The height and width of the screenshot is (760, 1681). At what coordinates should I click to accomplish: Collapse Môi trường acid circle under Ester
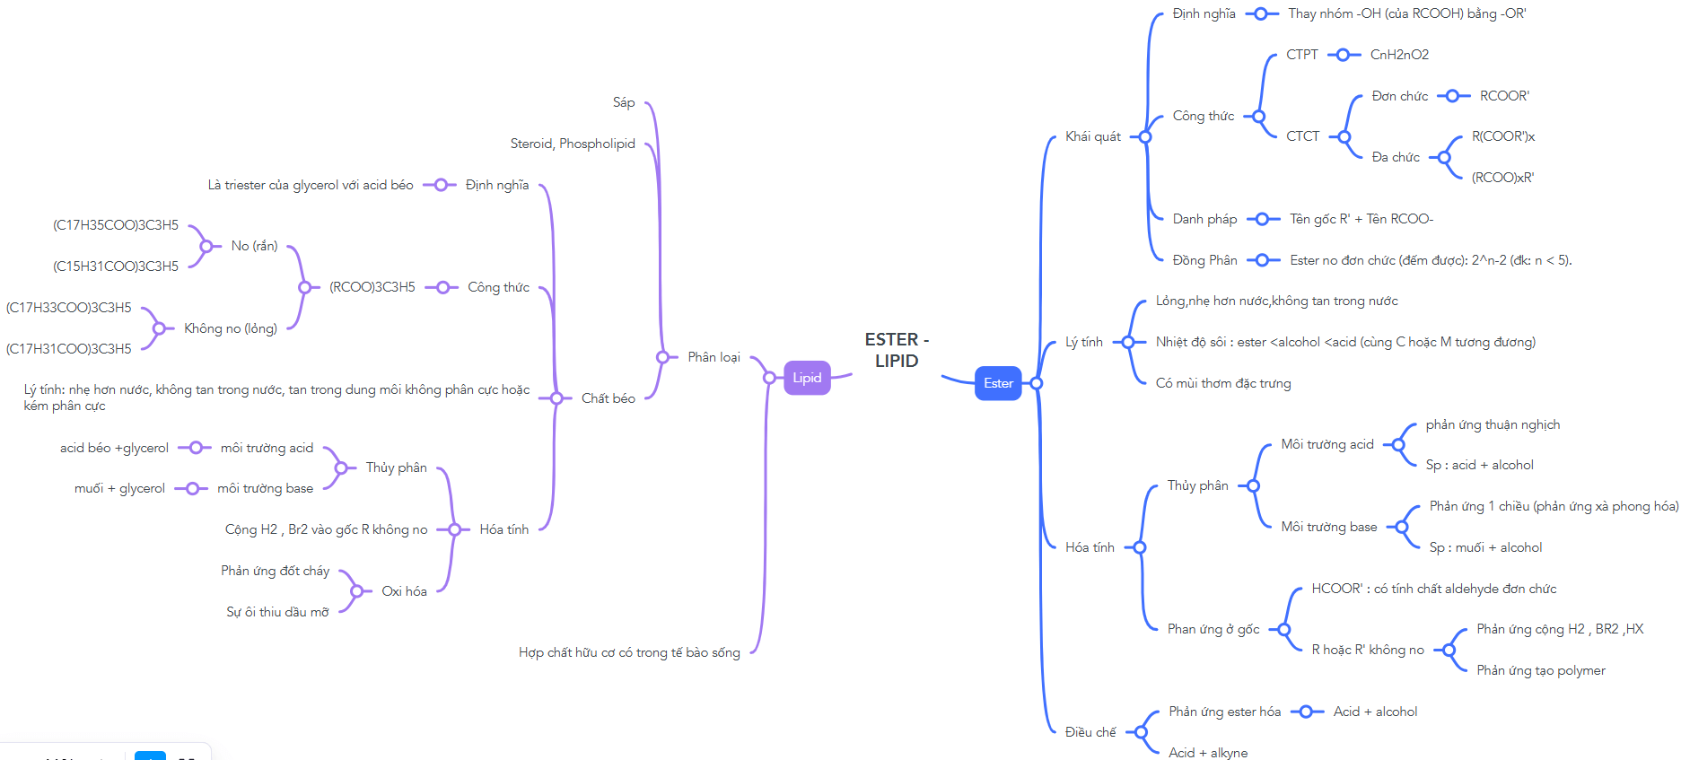coord(1399,444)
